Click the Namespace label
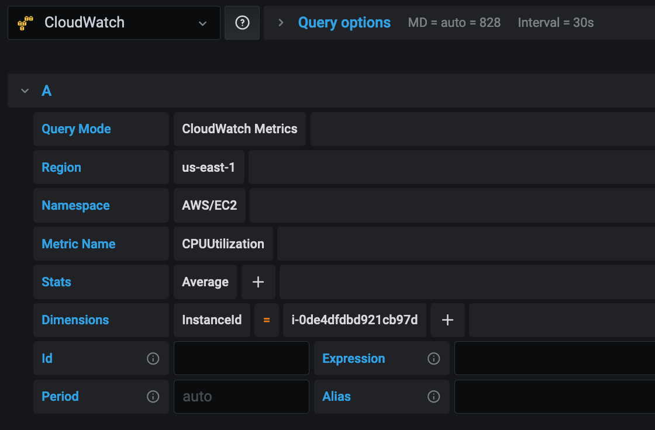This screenshot has width=655, height=430. coord(75,206)
